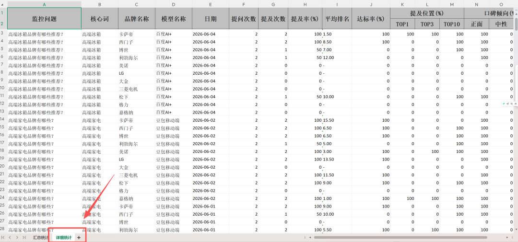Click the green pin icon in floating toolbar
This screenshot has height=242, width=518.
coord(504,104)
